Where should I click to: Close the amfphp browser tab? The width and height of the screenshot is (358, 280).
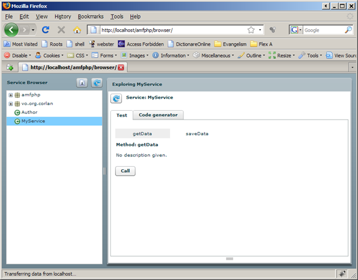point(121,68)
